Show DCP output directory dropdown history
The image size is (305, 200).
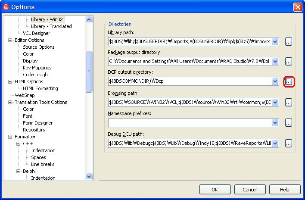275,81
